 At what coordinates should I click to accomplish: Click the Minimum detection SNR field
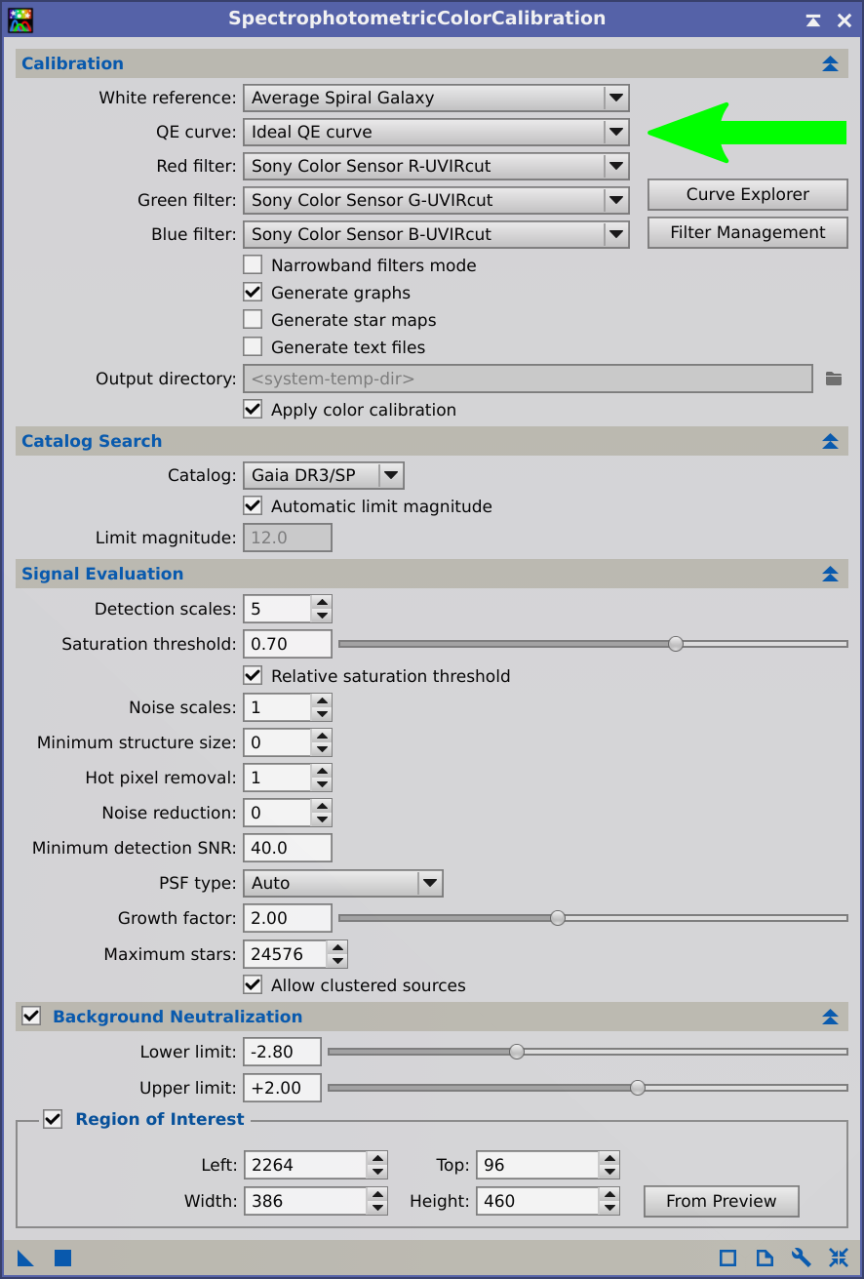point(288,848)
